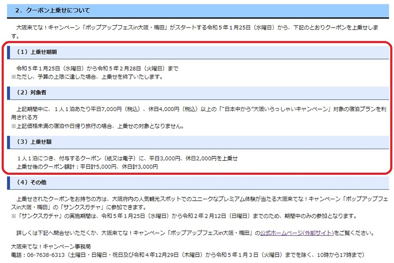Click the note ※ただし、予算の上限に達した場合
394x263 pixels.
point(88,77)
